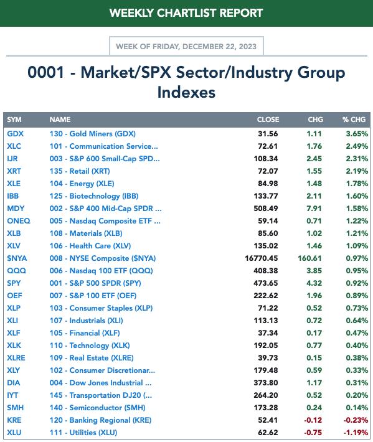Click the XLC symbol link
The image size is (373, 442).
click(x=14, y=146)
